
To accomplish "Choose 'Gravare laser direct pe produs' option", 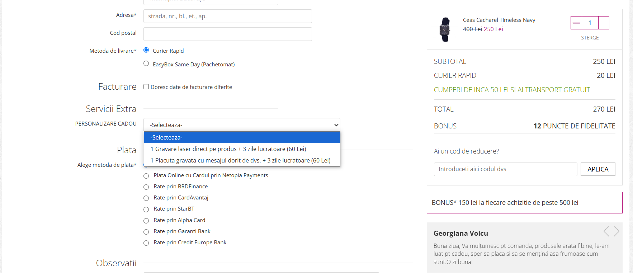I will 228,149.
